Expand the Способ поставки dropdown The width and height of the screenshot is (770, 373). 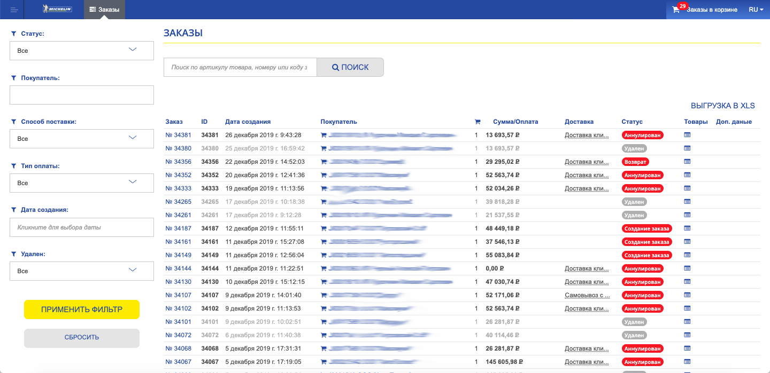coord(82,139)
